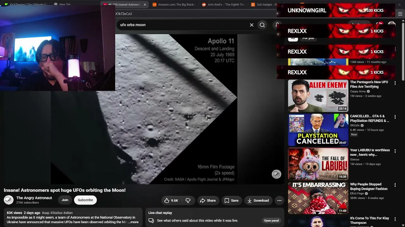Click the Kick favicon on KickTheater tab
Viewport: 405px width, 227px height.
tap(6, 4)
